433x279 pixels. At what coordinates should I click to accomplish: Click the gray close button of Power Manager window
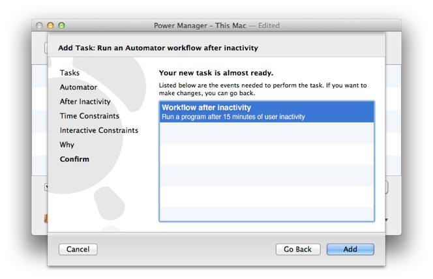[x=39, y=25]
